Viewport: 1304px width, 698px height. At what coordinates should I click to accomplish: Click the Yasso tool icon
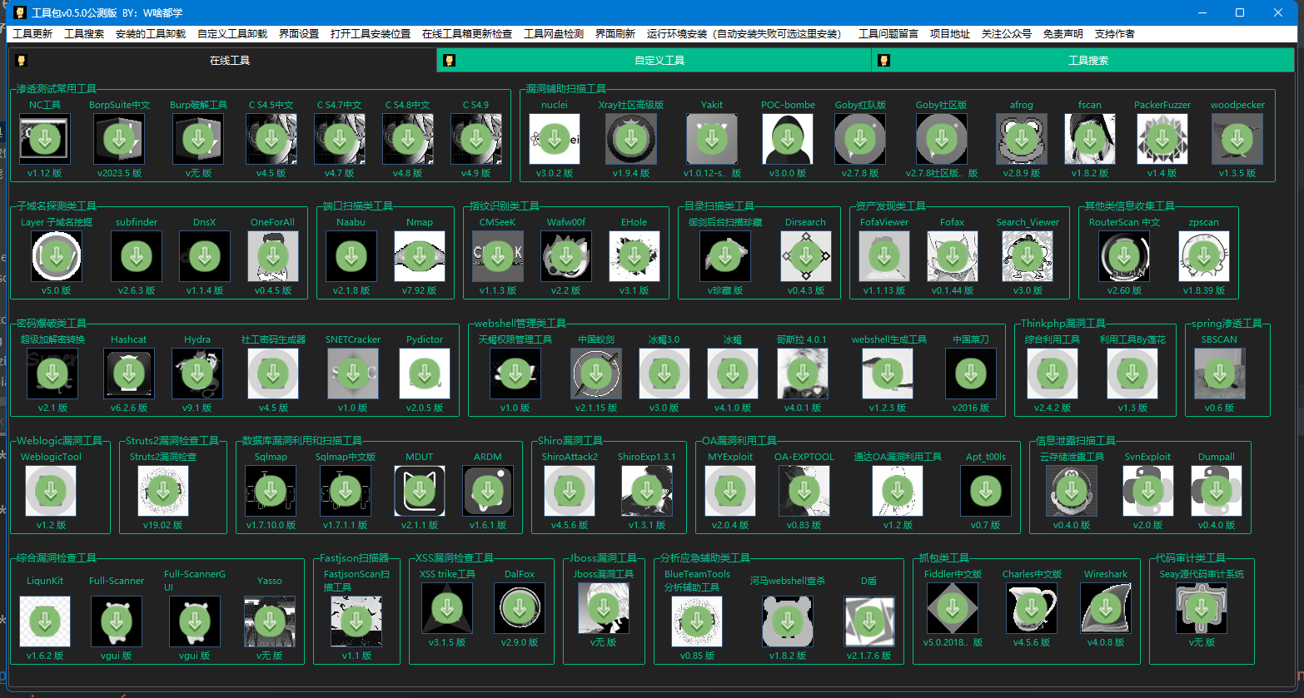click(270, 621)
